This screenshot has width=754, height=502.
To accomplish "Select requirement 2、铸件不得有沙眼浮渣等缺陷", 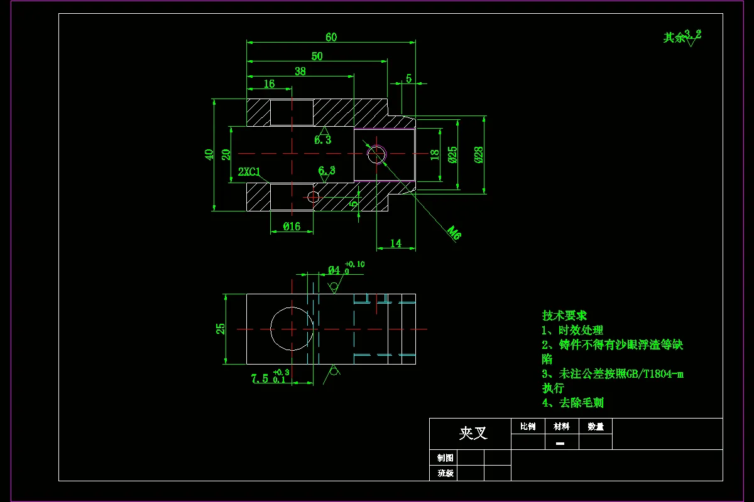I will 613,351.
